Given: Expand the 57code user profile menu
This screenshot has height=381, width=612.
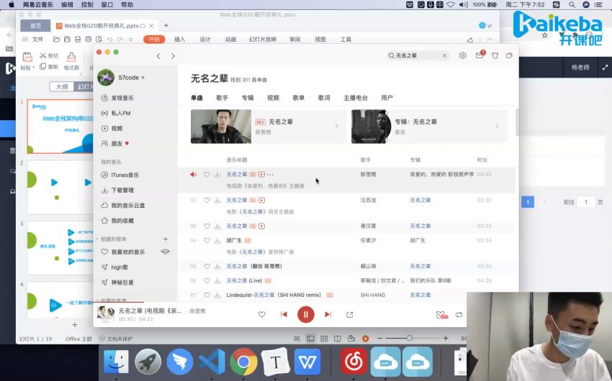Looking at the screenshot, I should 143,77.
